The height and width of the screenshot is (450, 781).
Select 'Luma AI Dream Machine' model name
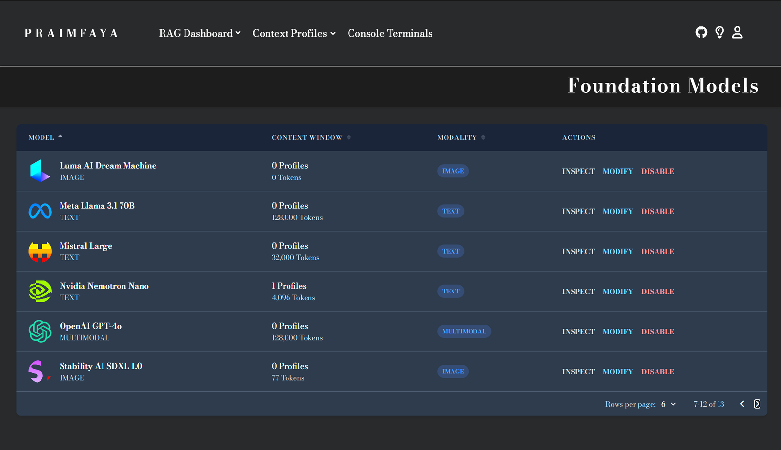[x=108, y=166]
